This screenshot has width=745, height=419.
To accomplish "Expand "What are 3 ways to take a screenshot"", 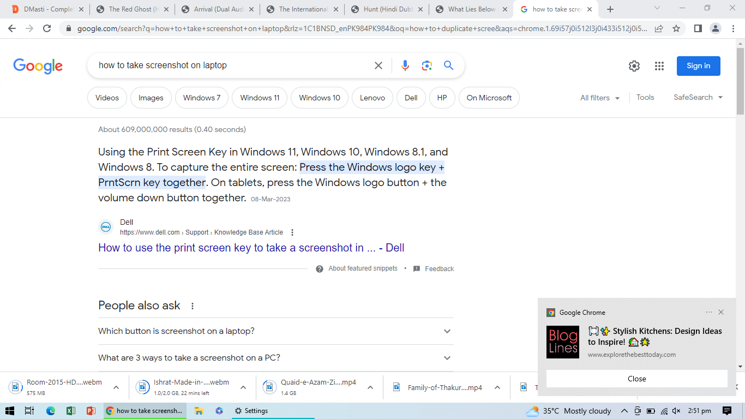I will [275, 358].
